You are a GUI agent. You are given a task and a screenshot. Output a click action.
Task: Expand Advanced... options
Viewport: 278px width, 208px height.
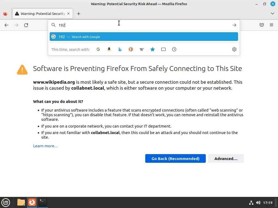tap(226, 159)
